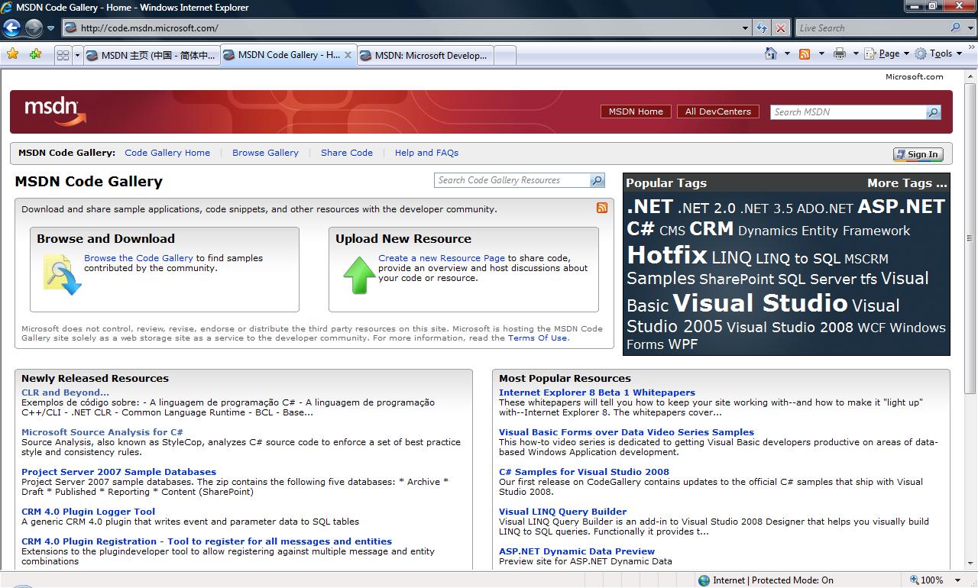Expand the Feeds button dropdown arrow
Screen dimensions: 978x588
(821, 53)
